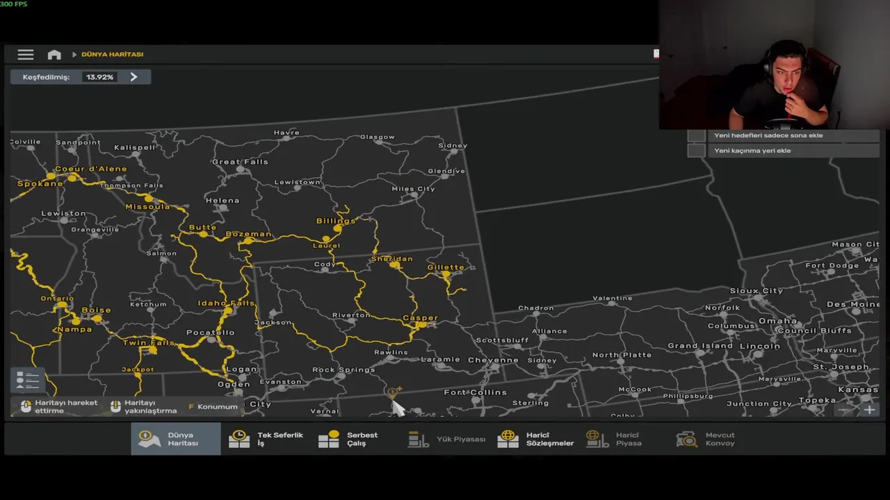Viewport: 890px width, 500px height.
Task: Click the Valentine city label
Action: pos(613,299)
